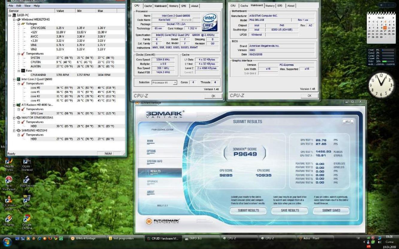Click the Futuremark Corporation logo
399x249 pixels.
[163, 221]
